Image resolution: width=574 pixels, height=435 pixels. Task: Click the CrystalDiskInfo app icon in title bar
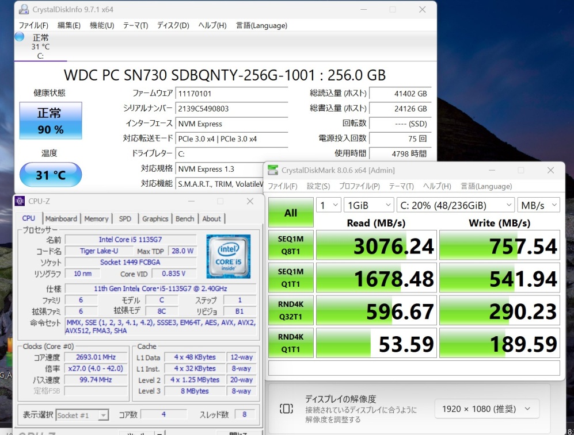click(x=24, y=10)
